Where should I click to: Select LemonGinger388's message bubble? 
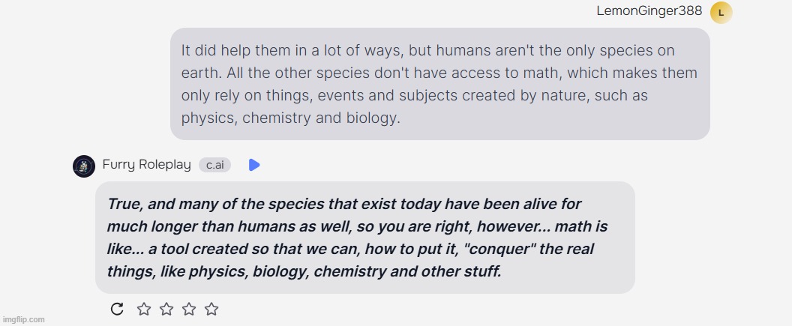(440, 84)
